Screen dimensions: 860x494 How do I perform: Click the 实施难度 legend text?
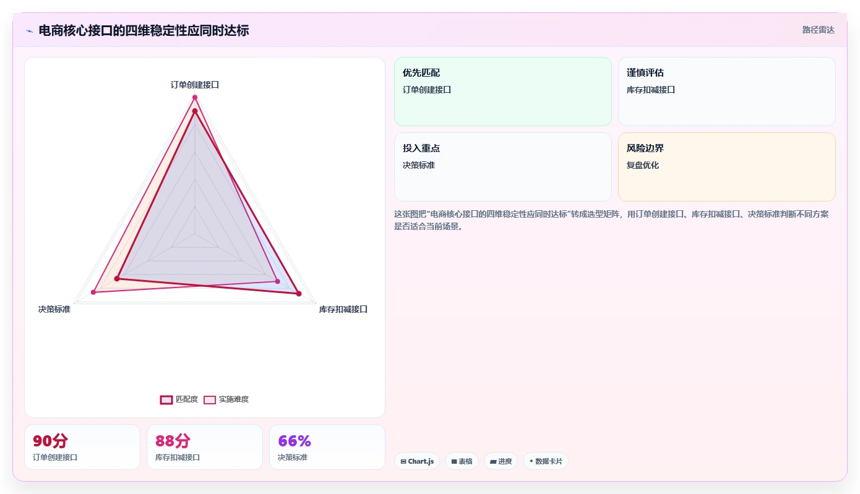click(234, 399)
